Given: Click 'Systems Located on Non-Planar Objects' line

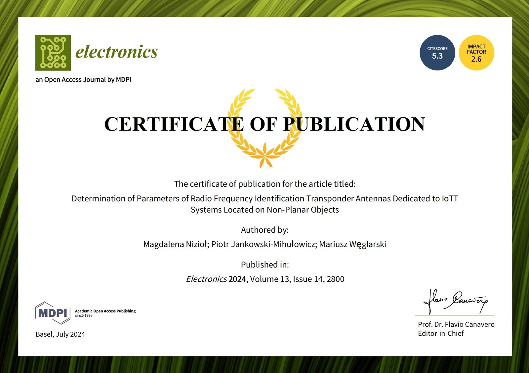Looking at the screenshot, I should pos(264,210).
